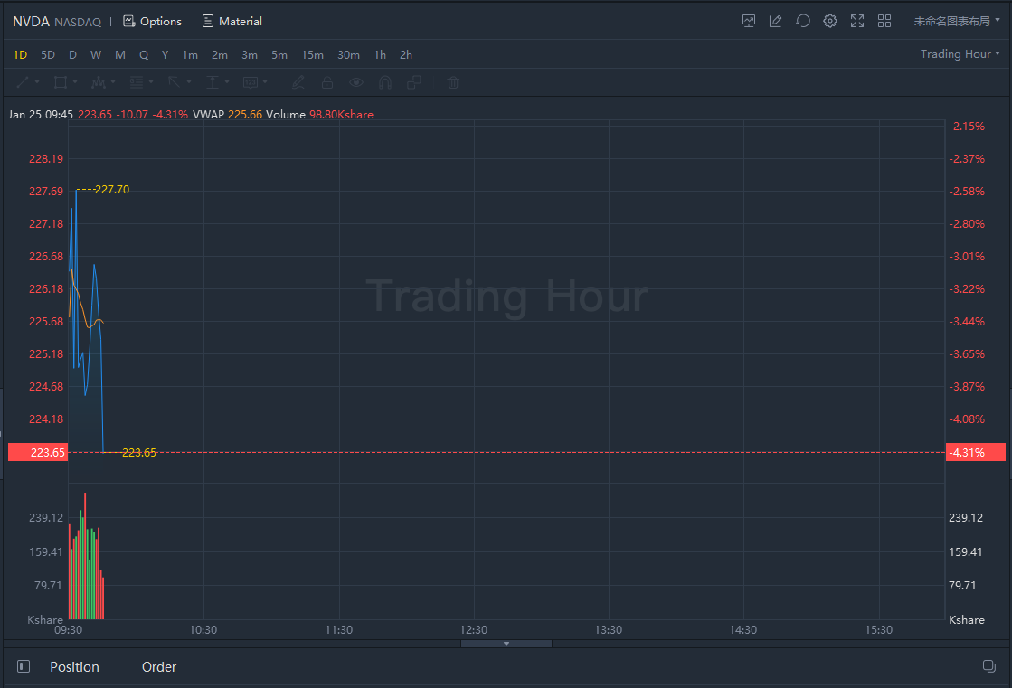Select the price label 123 tool

coord(251,82)
